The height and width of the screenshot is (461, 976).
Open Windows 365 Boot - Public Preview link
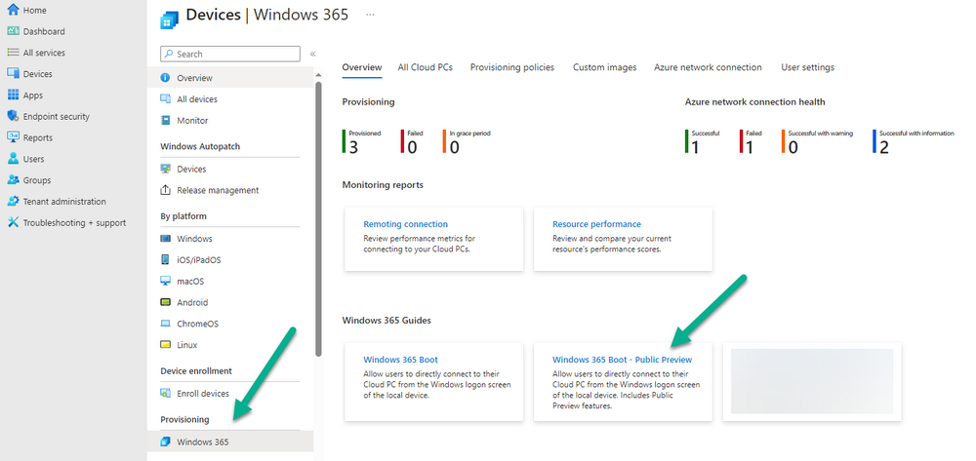[623, 360]
